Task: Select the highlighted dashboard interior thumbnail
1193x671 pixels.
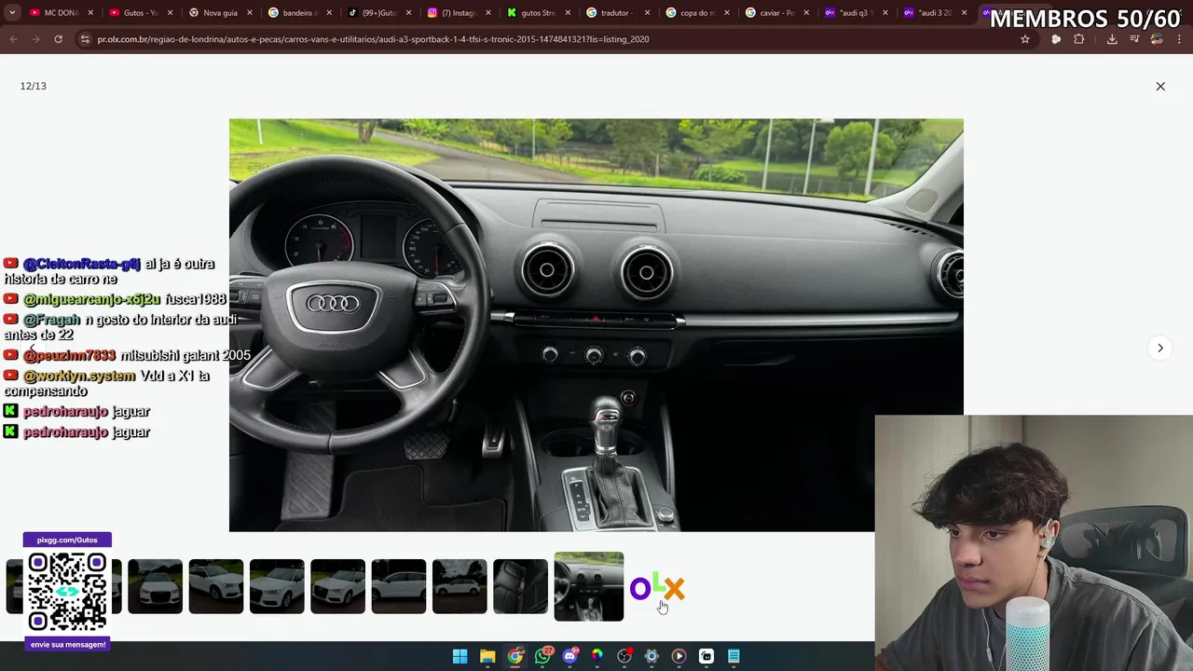Action: point(589,586)
